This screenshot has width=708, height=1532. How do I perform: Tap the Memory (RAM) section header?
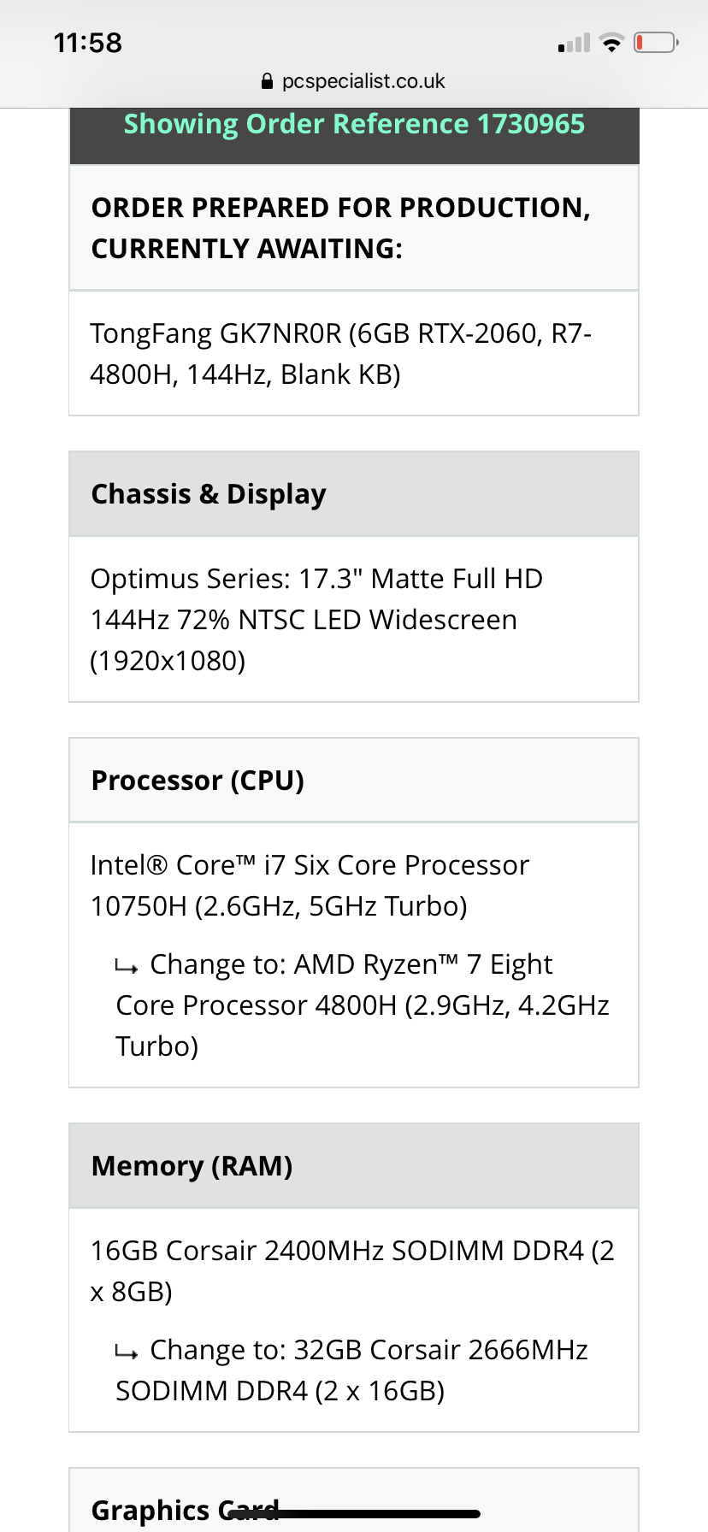[x=354, y=1166]
